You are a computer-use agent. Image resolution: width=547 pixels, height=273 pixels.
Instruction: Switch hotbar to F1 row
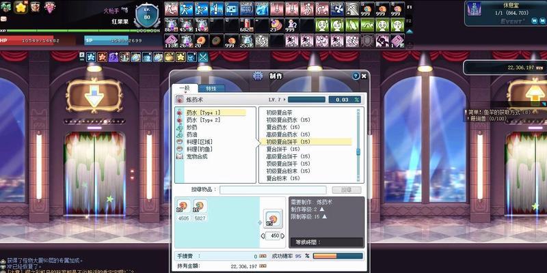click(x=410, y=6)
